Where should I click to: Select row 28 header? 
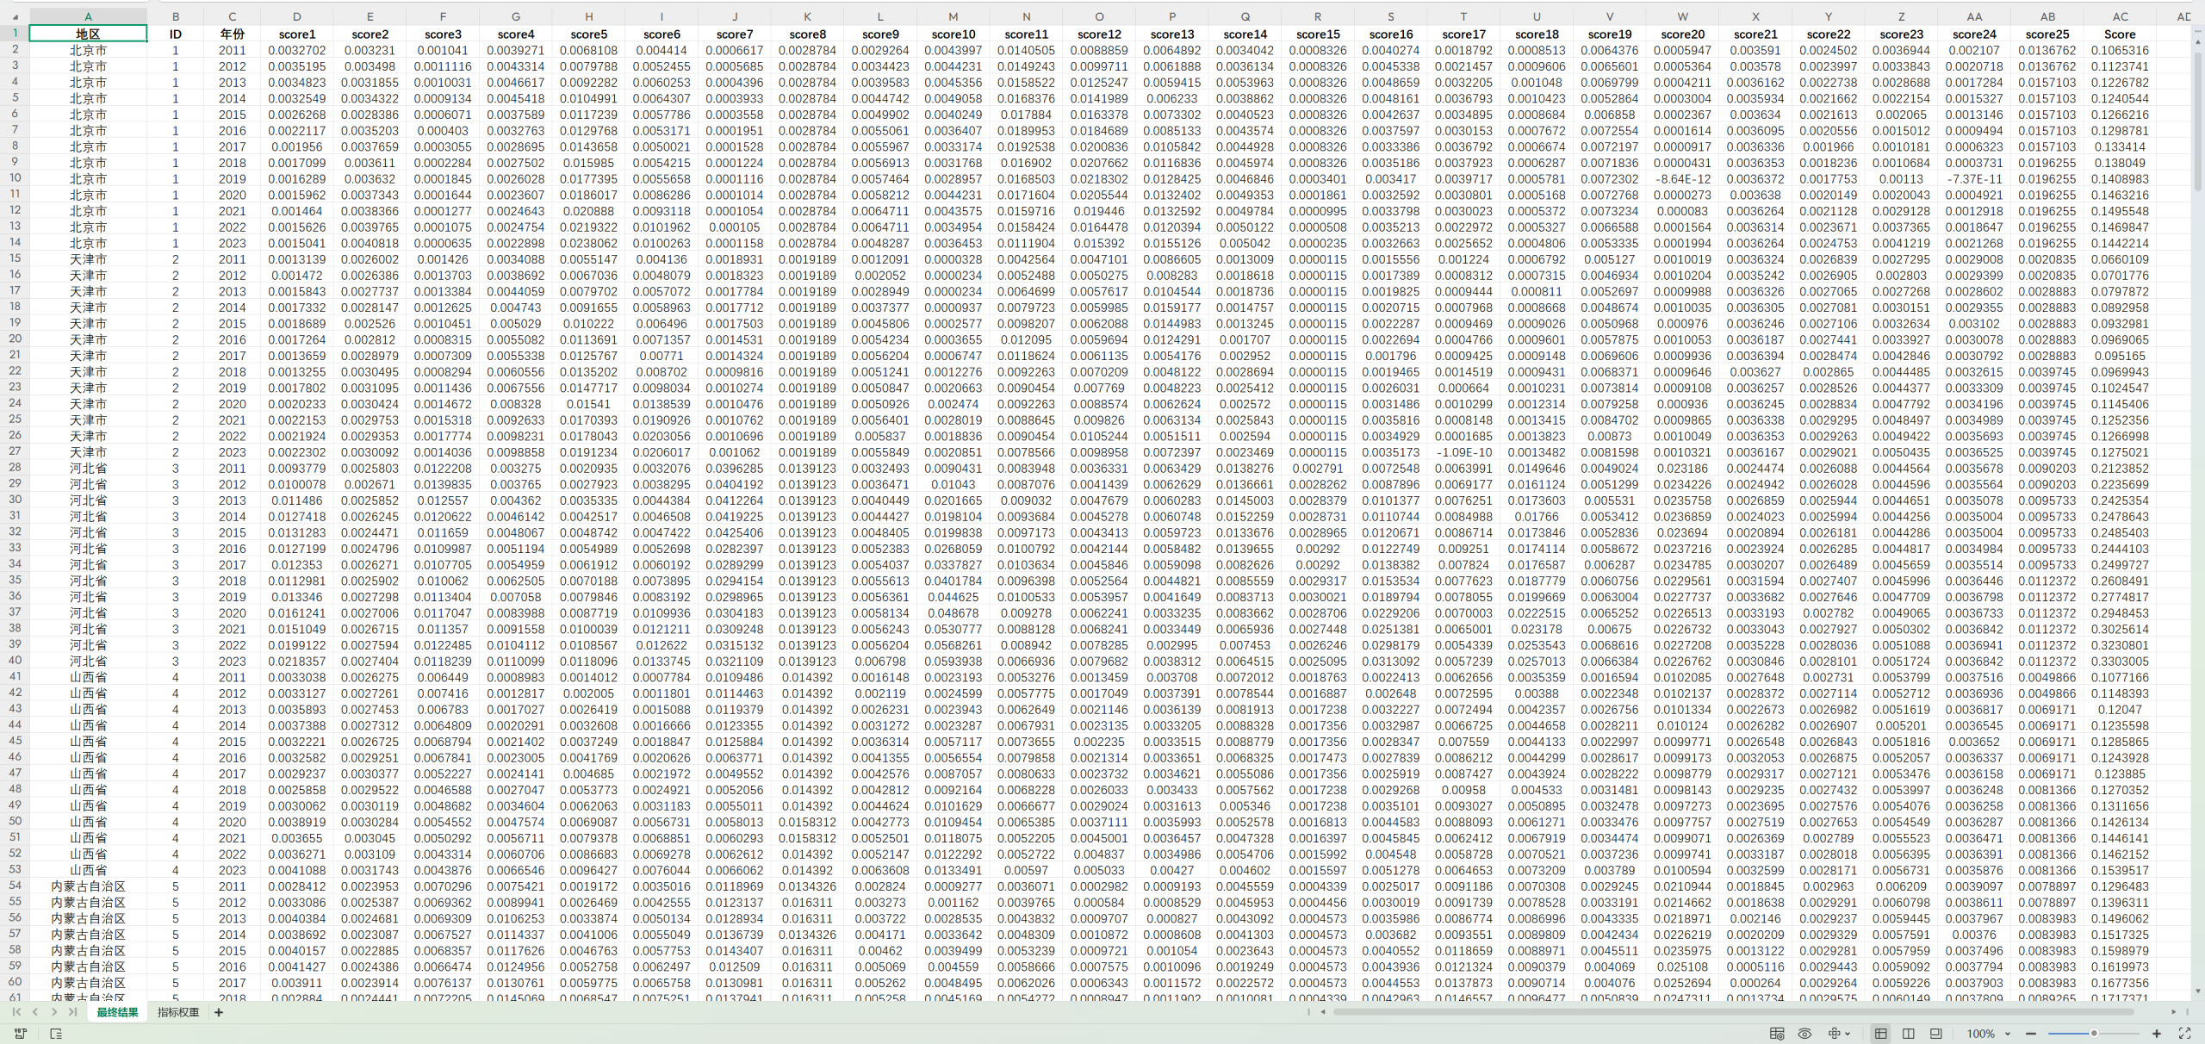tap(15, 468)
